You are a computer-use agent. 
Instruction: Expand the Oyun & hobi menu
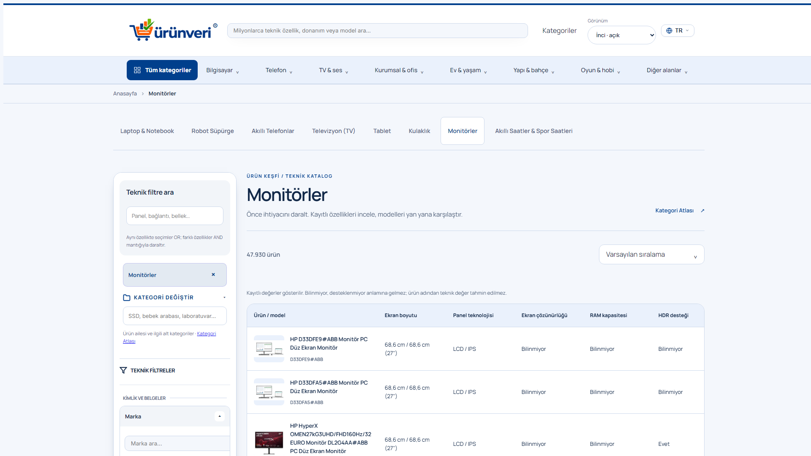click(x=601, y=70)
